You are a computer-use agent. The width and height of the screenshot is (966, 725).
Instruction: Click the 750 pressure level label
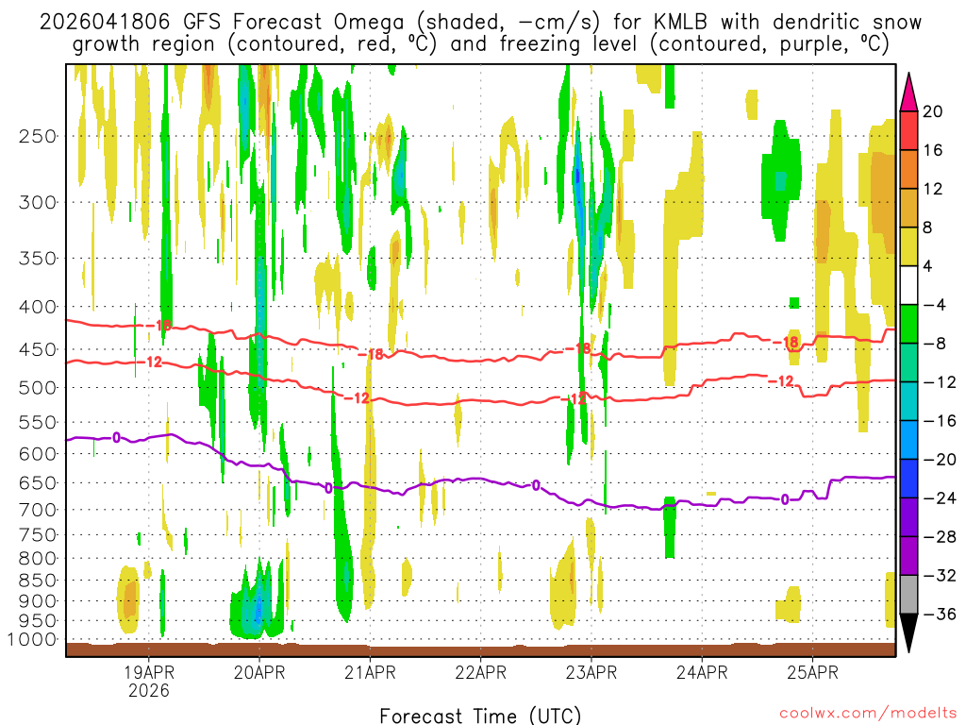pyautogui.click(x=38, y=535)
